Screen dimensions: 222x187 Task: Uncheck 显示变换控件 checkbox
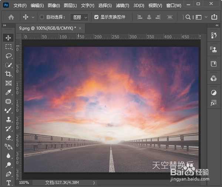(97, 17)
